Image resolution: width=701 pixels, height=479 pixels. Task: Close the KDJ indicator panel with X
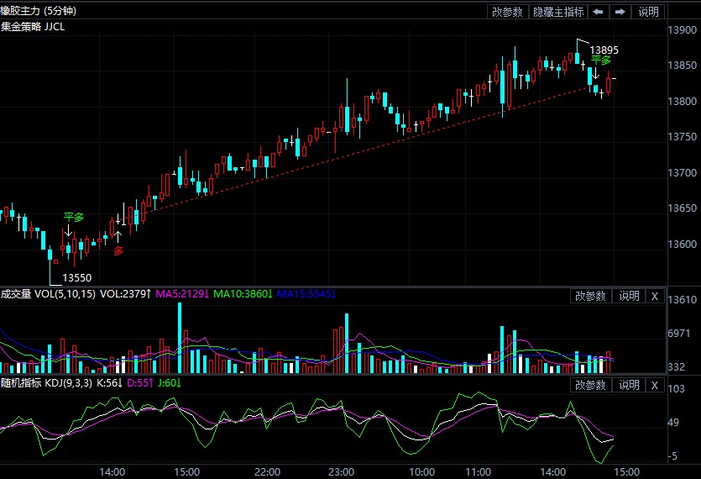point(654,385)
